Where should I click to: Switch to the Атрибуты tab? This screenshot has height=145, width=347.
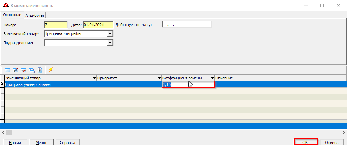click(35, 15)
